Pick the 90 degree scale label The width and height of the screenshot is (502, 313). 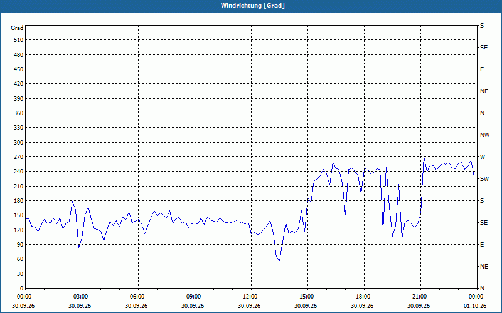20,245
